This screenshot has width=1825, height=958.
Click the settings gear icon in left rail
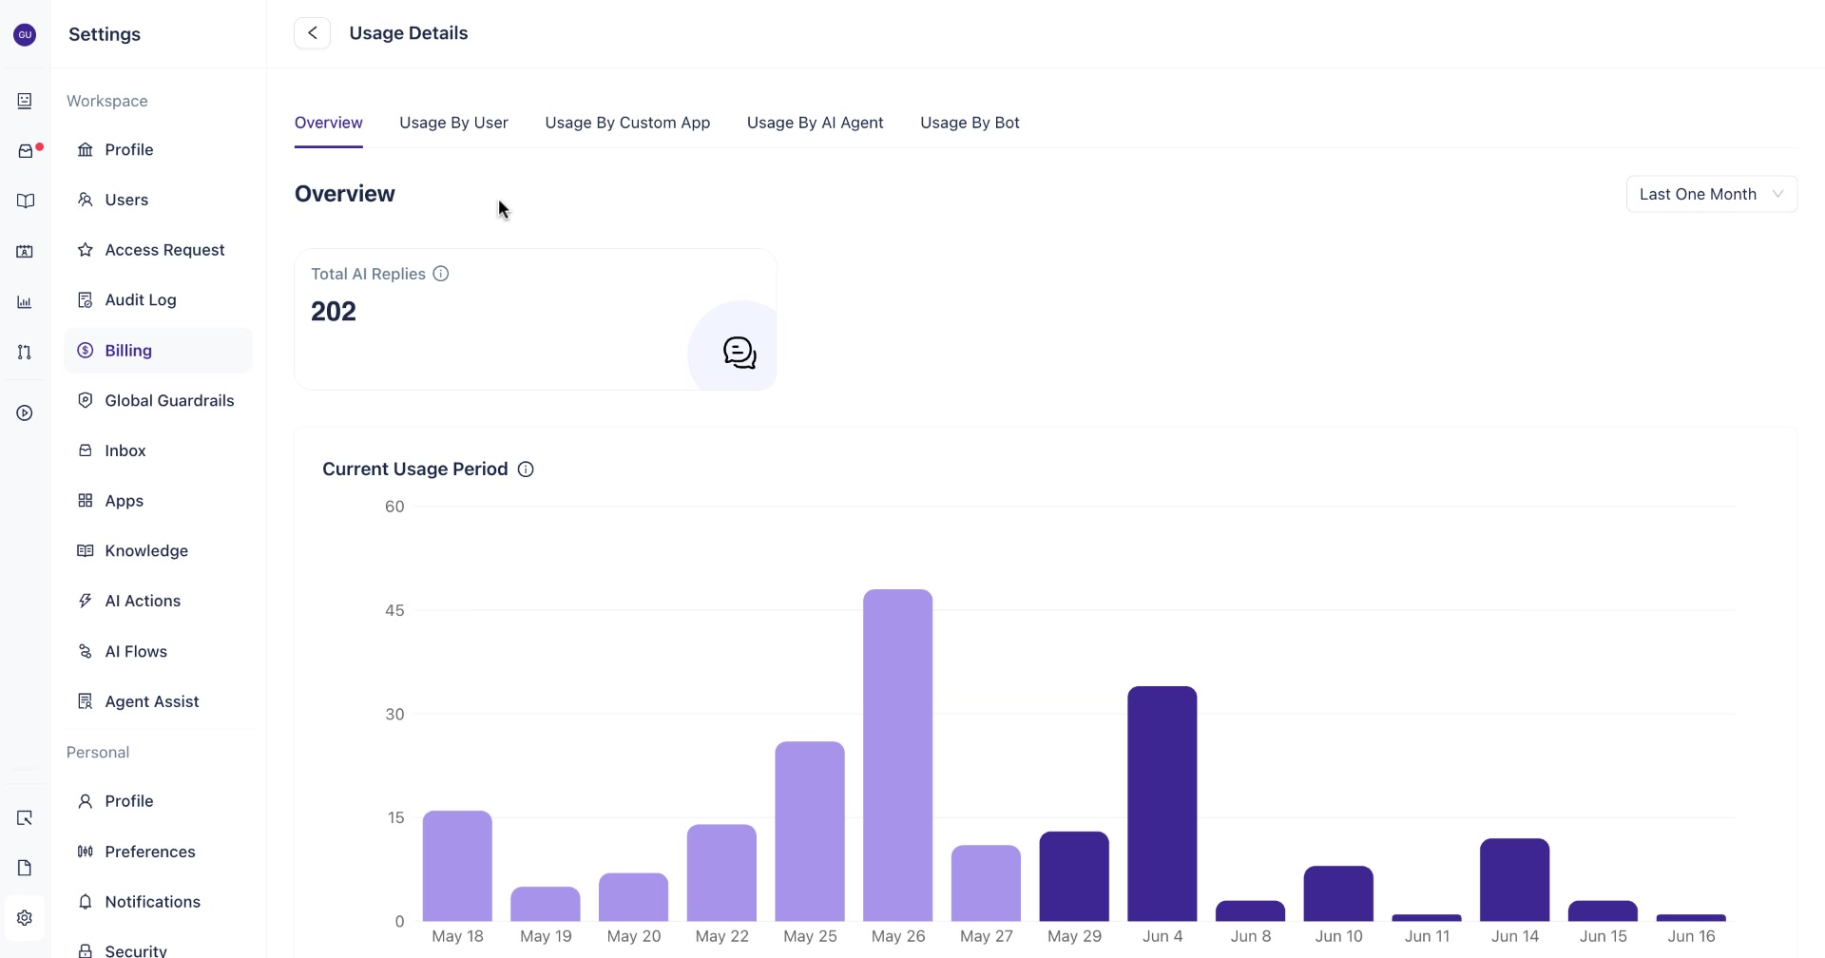point(25,918)
